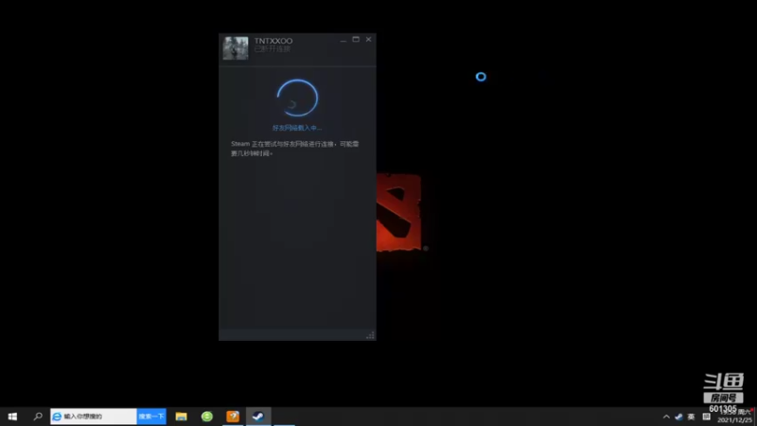Maximize the Steam friends window
The height and width of the screenshot is (426, 757).
(356, 40)
